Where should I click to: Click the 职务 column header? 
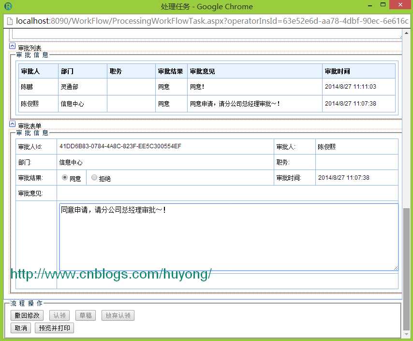click(x=131, y=71)
